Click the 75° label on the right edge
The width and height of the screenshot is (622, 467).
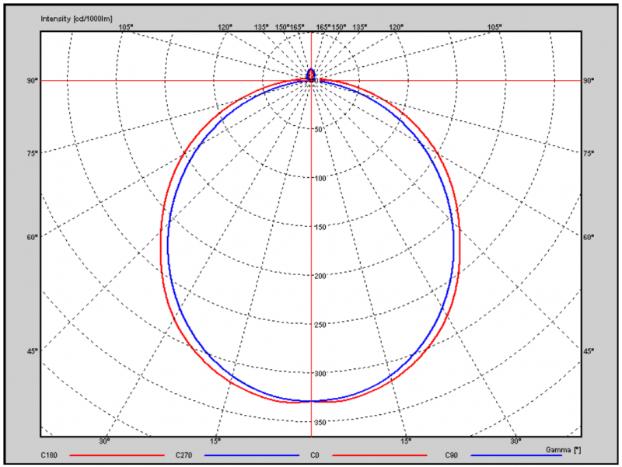[x=589, y=153]
